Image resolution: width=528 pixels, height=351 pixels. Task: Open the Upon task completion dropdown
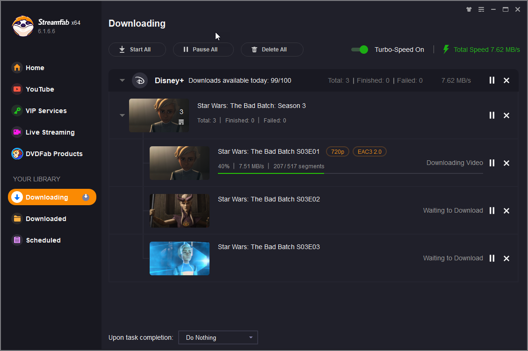(218, 337)
